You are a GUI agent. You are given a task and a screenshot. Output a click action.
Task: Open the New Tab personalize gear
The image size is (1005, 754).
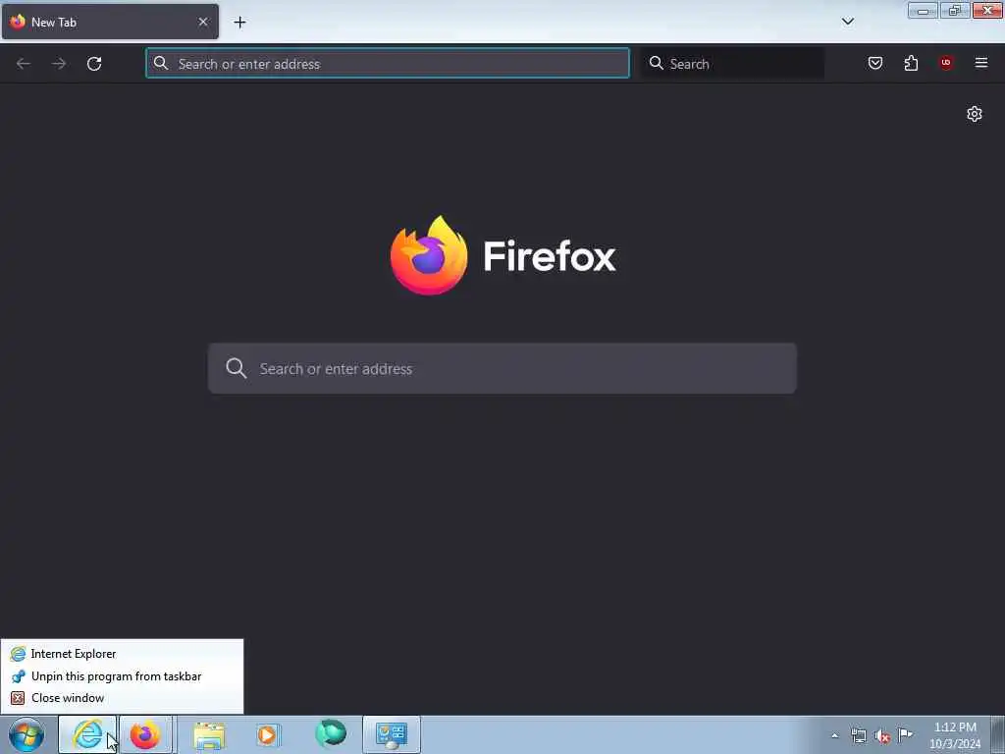tap(975, 114)
